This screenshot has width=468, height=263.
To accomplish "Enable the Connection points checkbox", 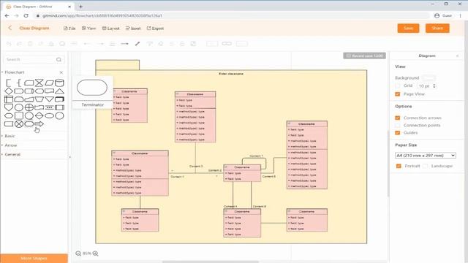I will point(398,125).
